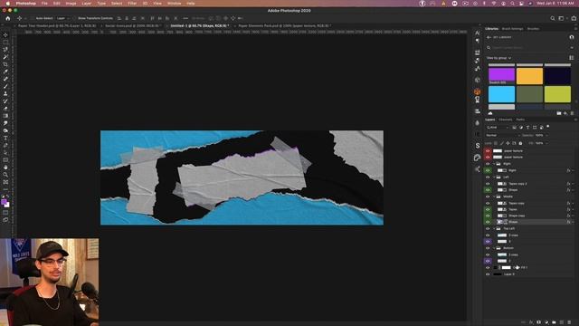Collapse the Top Left layer group

click(x=494, y=229)
